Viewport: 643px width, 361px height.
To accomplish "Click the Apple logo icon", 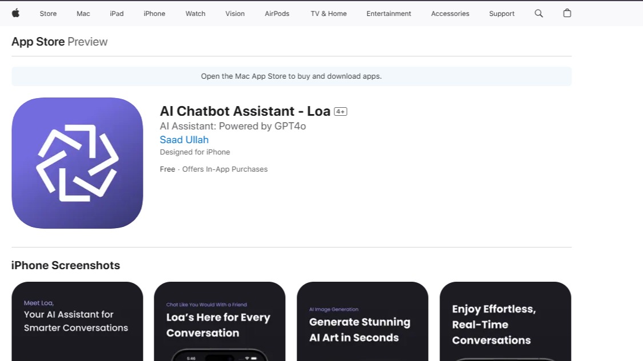I will point(15,14).
